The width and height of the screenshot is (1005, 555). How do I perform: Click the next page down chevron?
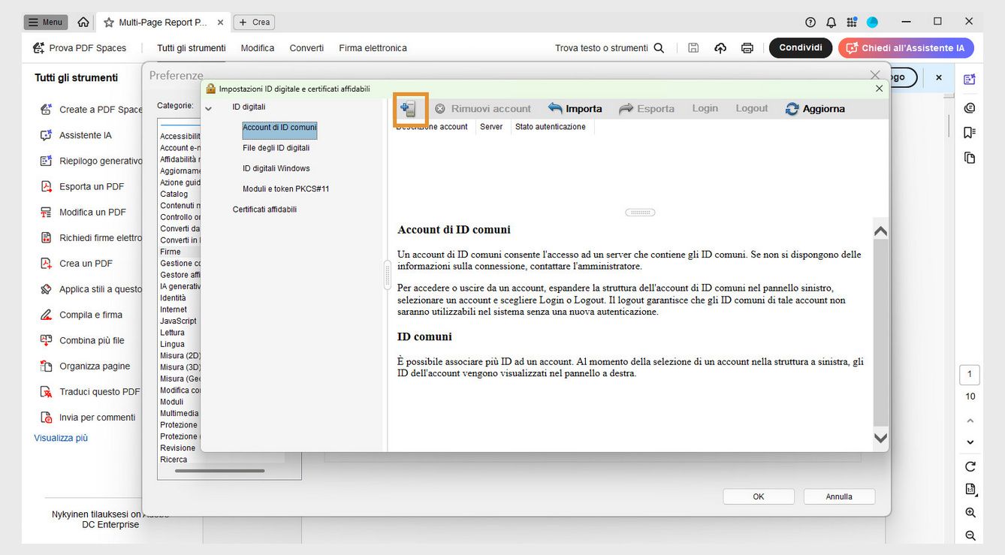point(970,442)
